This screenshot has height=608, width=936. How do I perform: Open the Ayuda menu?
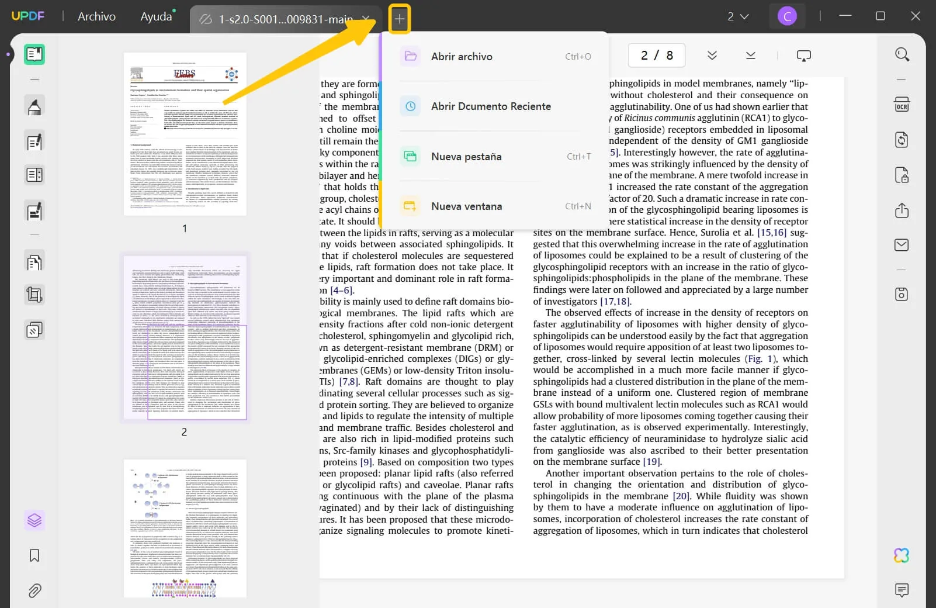(156, 16)
